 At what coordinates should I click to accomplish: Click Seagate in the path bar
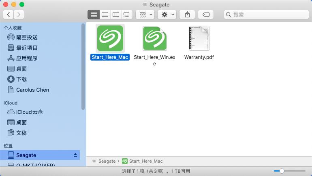[x=107, y=161]
